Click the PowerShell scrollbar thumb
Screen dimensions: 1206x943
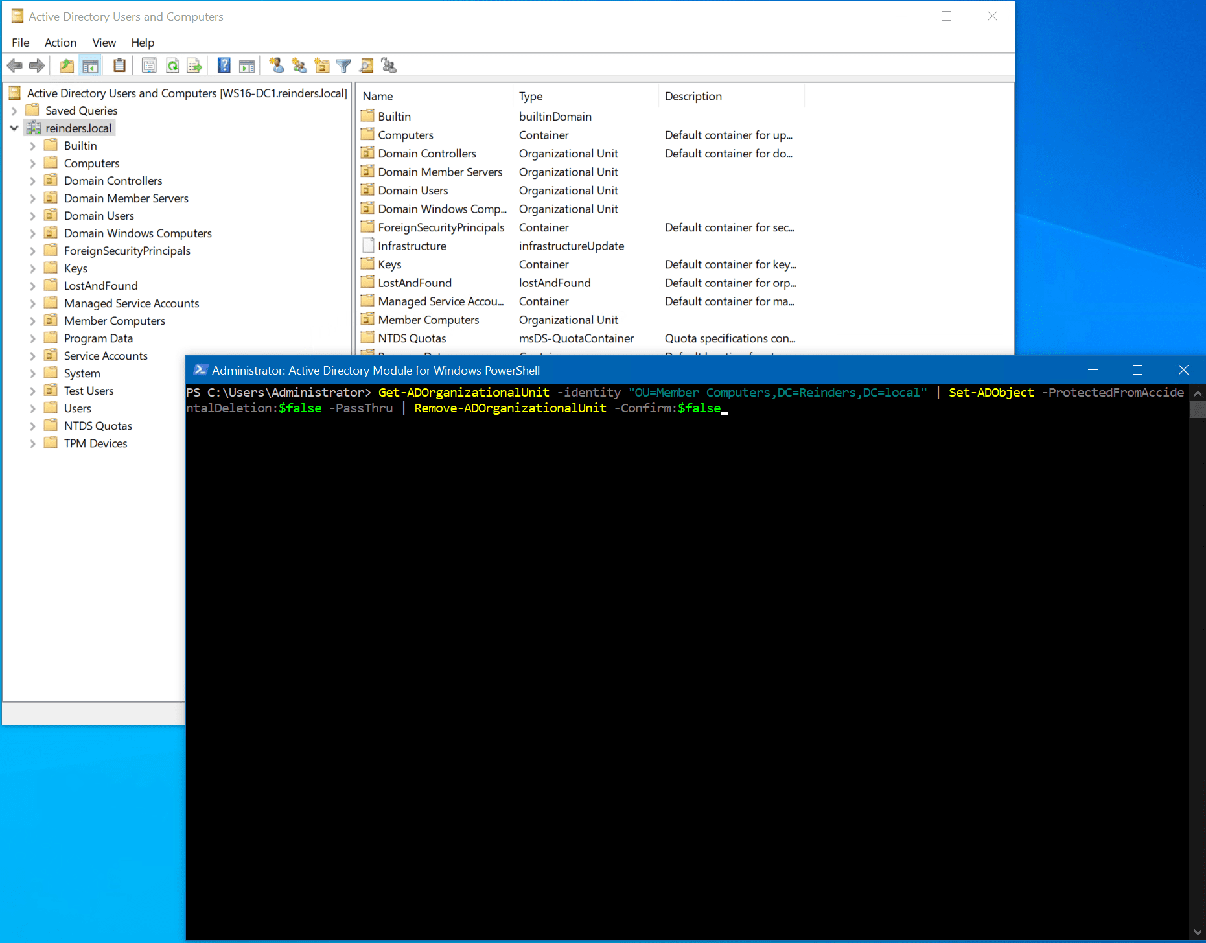(x=1198, y=410)
